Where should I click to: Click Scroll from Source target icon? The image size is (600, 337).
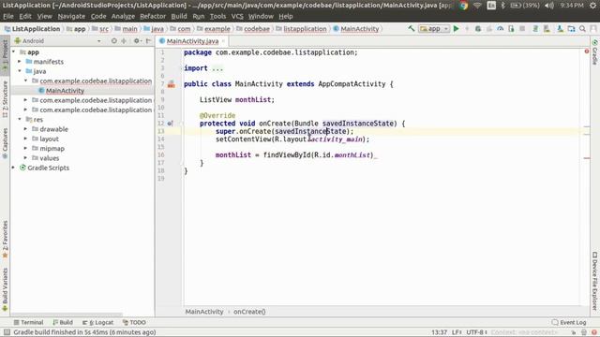(x=114, y=41)
